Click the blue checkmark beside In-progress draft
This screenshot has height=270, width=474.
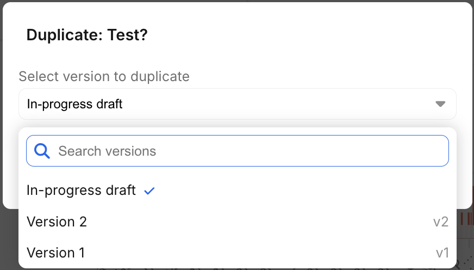coord(149,191)
